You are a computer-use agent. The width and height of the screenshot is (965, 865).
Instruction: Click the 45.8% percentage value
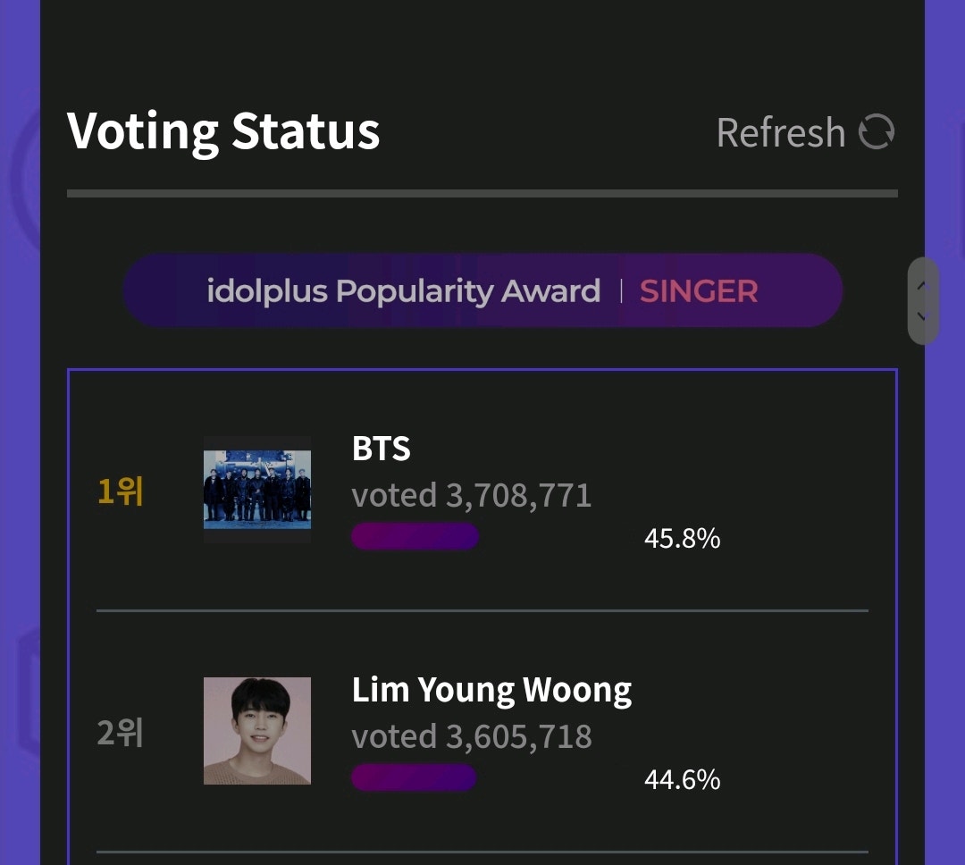(x=682, y=538)
